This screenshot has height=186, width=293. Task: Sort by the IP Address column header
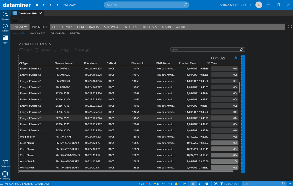[90, 63]
